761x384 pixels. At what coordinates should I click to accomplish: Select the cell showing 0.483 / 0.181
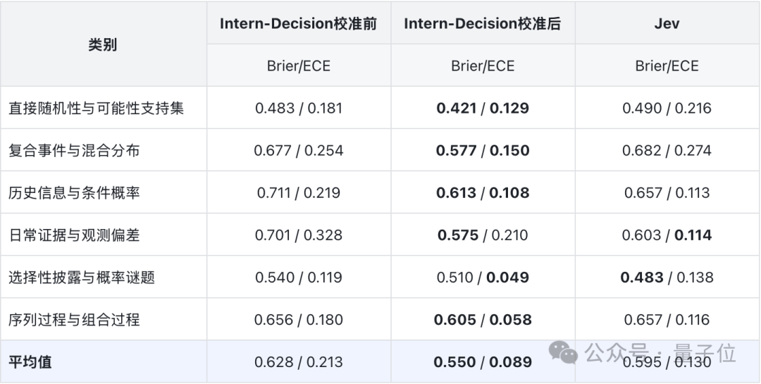click(x=299, y=108)
